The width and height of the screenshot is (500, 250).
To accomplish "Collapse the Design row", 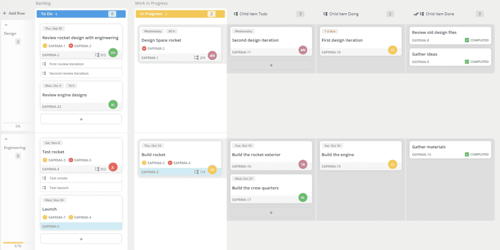I will click(x=6, y=25).
